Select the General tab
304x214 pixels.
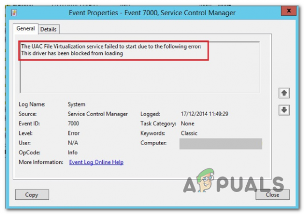coord(25,29)
